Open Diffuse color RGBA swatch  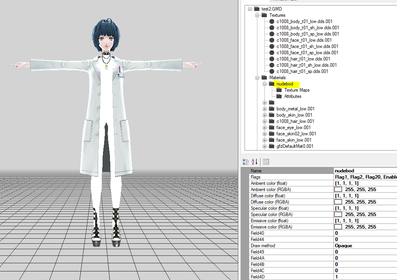(x=338, y=202)
